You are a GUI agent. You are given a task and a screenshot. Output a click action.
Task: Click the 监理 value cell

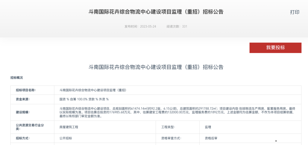(208, 127)
